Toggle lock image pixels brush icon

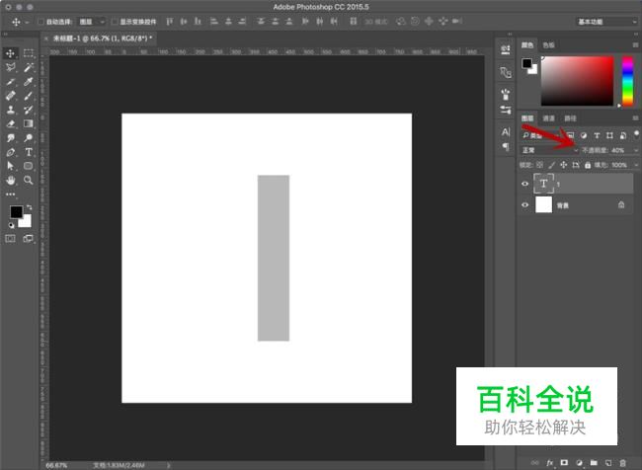pyautogui.click(x=552, y=165)
